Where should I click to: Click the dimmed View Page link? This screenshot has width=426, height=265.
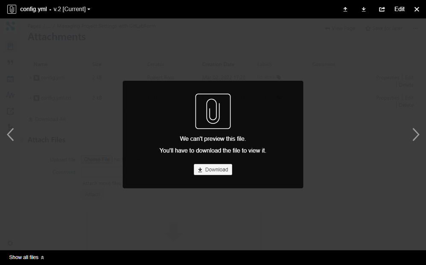tap(340, 28)
